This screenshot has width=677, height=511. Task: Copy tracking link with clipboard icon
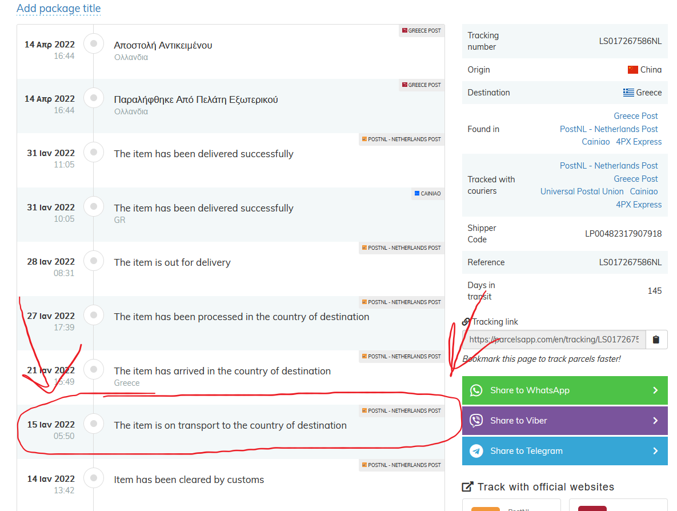(x=656, y=340)
